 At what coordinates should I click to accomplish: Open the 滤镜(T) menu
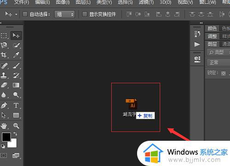point(146,2)
